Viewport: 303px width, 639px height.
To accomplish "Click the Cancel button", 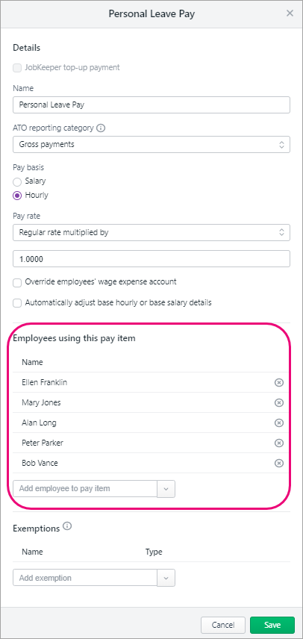I will 223,625.
